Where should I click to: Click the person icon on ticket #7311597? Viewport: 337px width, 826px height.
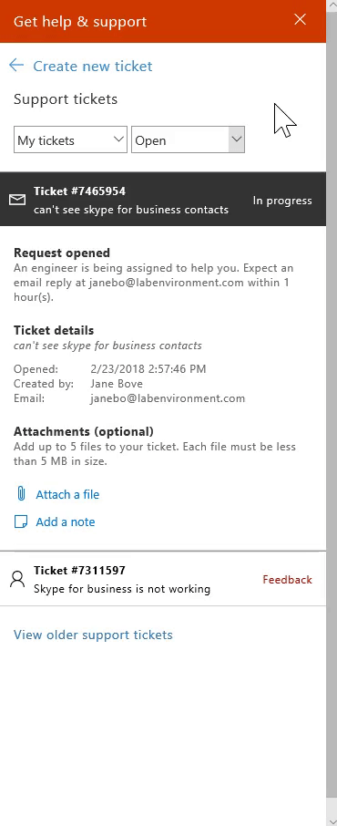pyautogui.click(x=17, y=580)
